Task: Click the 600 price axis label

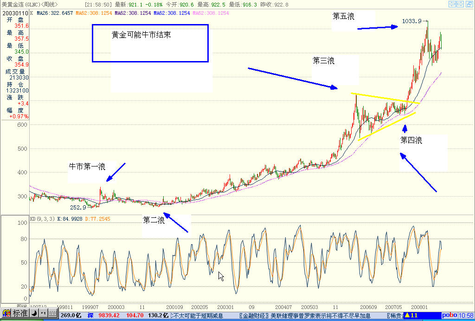Action: click(23, 125)
